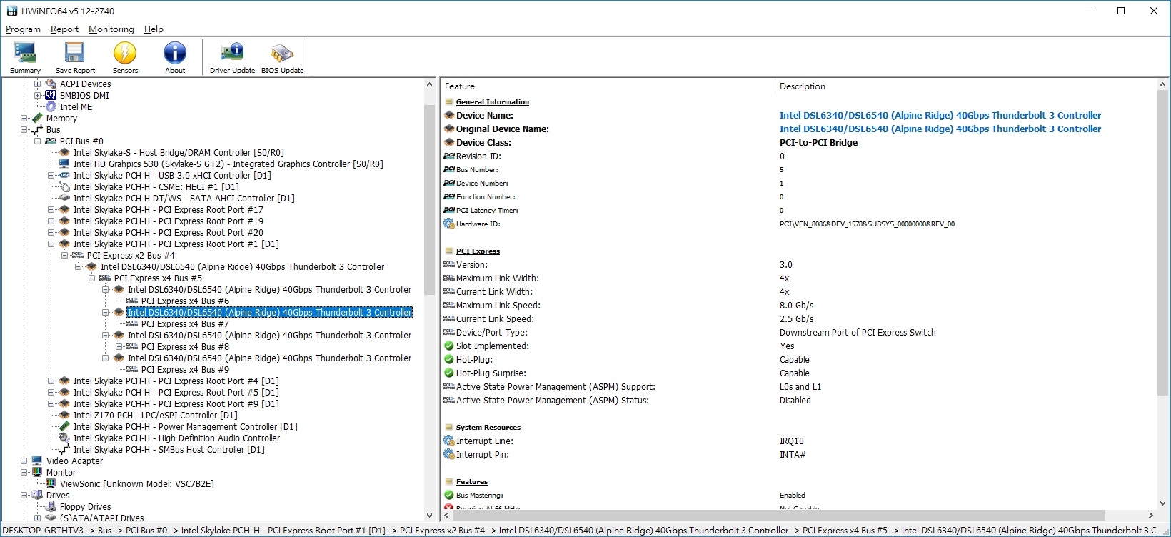The image size is (1171, 537).
Task: Open the Summary toolbar icon
Action: (x=25, y=57)
